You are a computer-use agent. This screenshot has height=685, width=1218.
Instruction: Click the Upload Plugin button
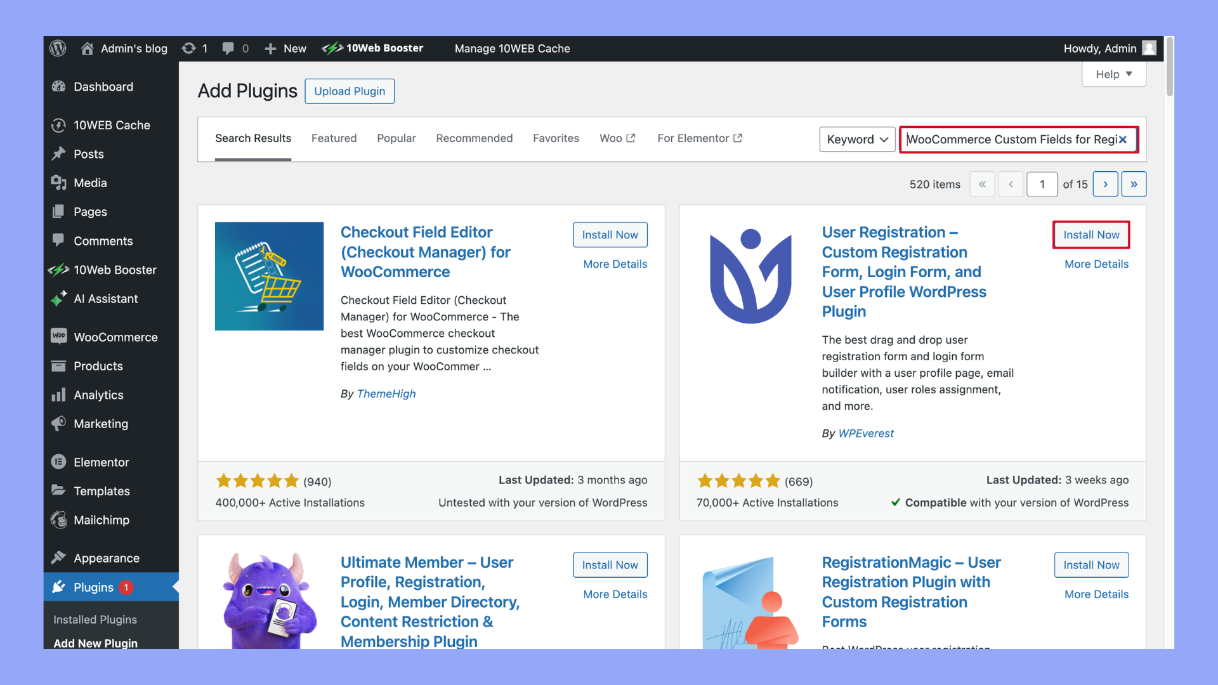tap(350, 91)
